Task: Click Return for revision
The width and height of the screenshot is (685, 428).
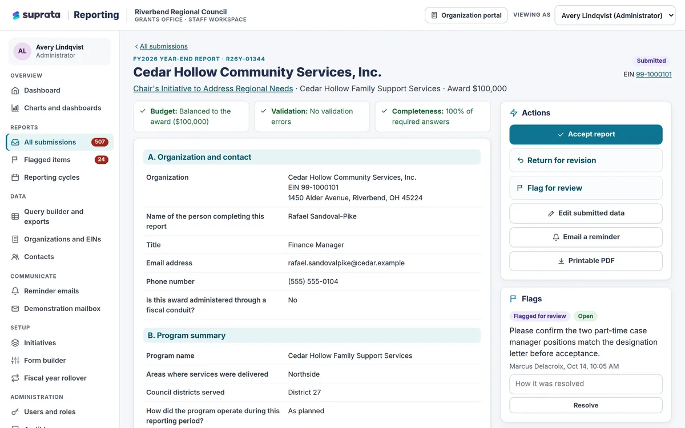Action: click(586, 161)
